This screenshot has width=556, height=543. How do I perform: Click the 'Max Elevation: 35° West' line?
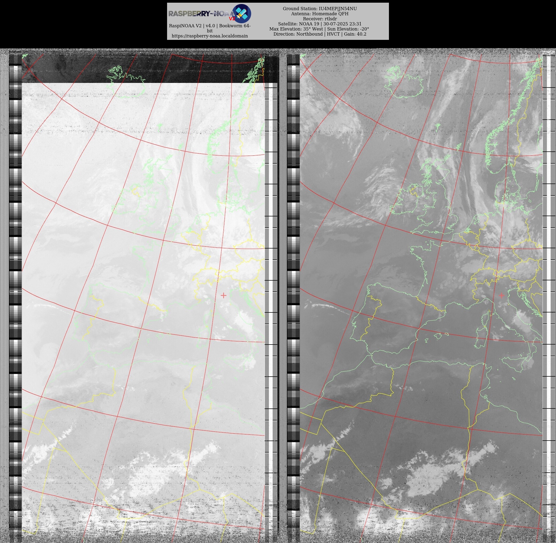point(319,29)
